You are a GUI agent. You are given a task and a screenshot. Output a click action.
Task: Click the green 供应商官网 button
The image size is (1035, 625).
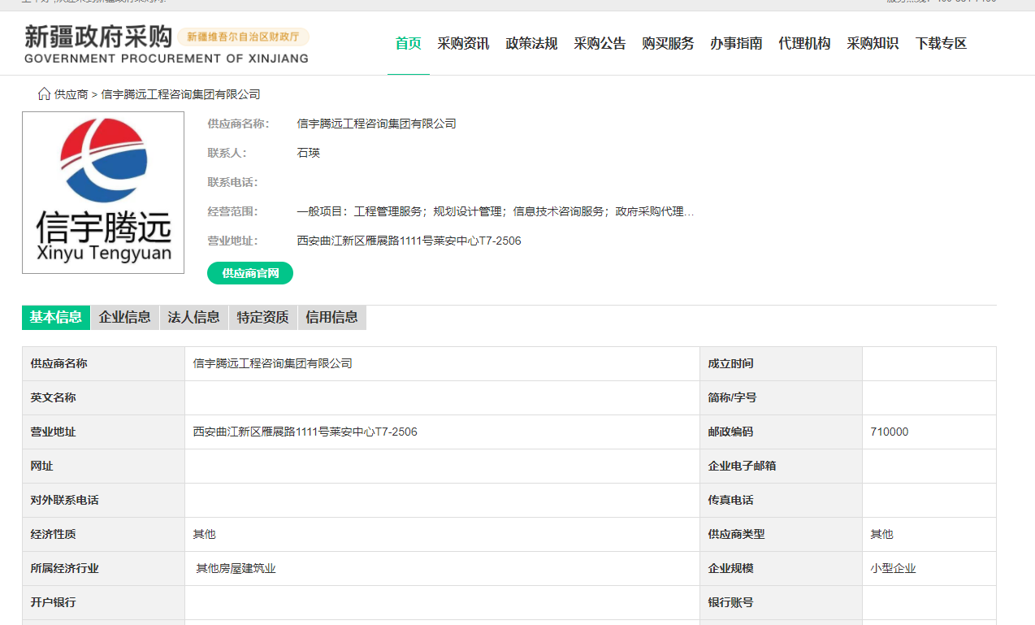tap(252, 272)
